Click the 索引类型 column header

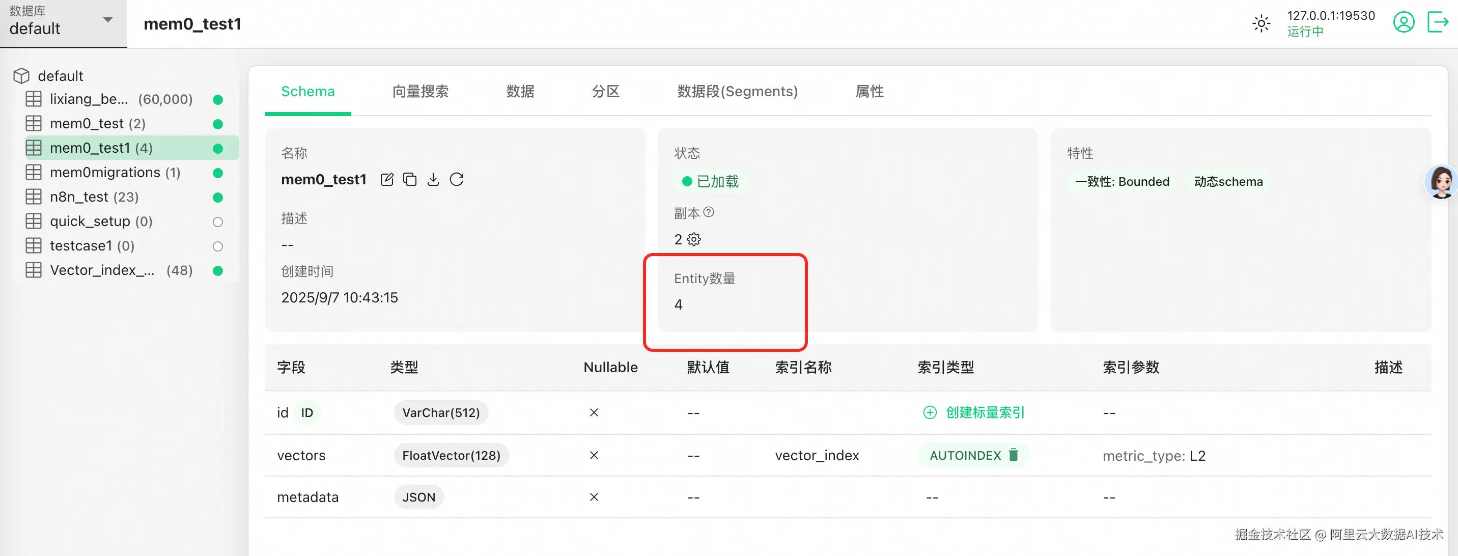pyautogui.click(x=945, y=368)
